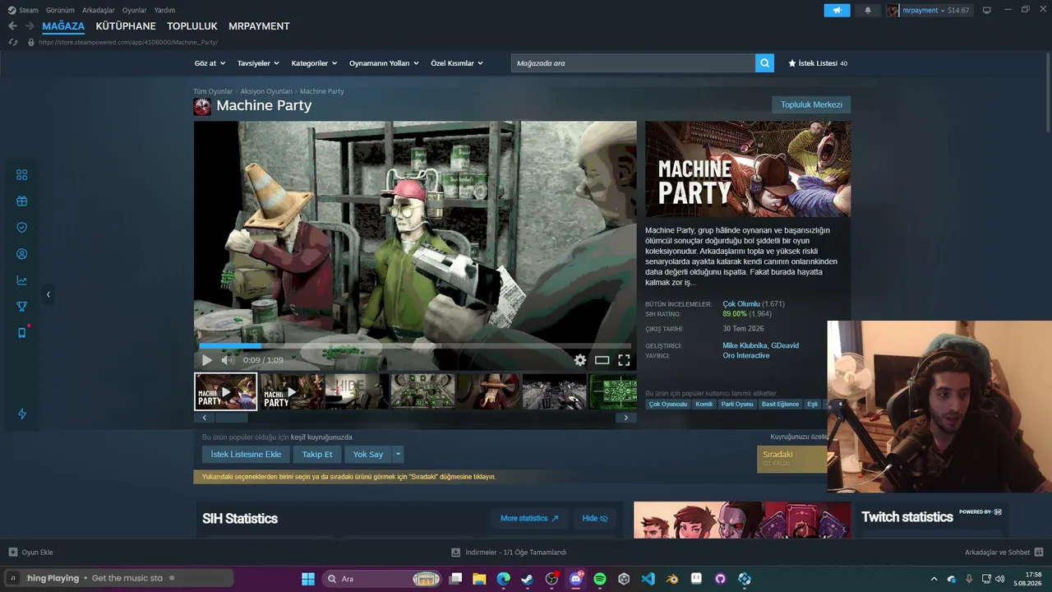Open the Steam menu

(24, 10)
